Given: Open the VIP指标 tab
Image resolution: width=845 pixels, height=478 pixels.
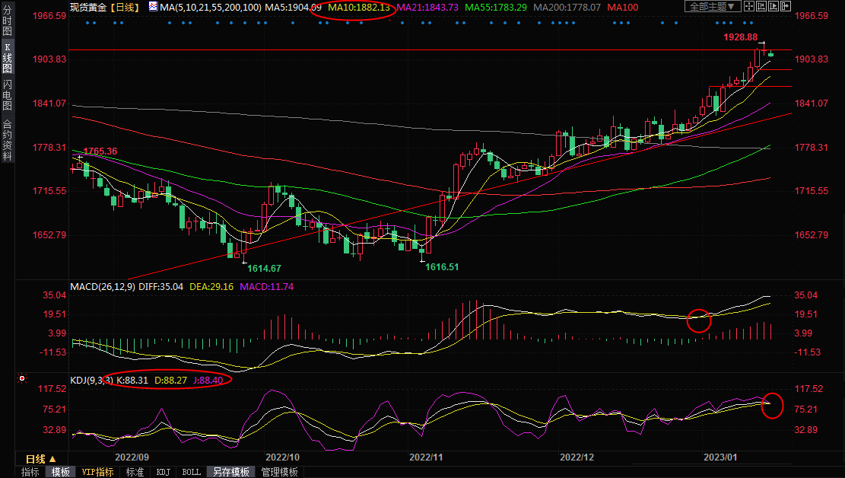Looking at the screenshot, I should tap(98, 472).
